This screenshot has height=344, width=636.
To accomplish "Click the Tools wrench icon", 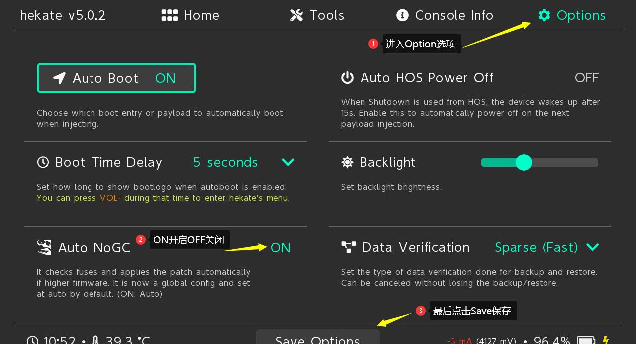I will click(297, 15).
